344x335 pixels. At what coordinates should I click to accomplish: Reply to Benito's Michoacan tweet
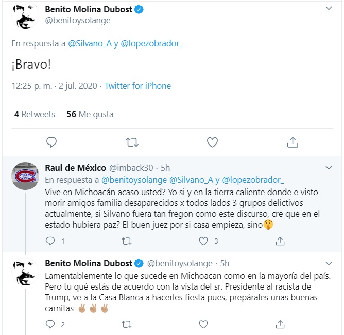click(50, 325)
